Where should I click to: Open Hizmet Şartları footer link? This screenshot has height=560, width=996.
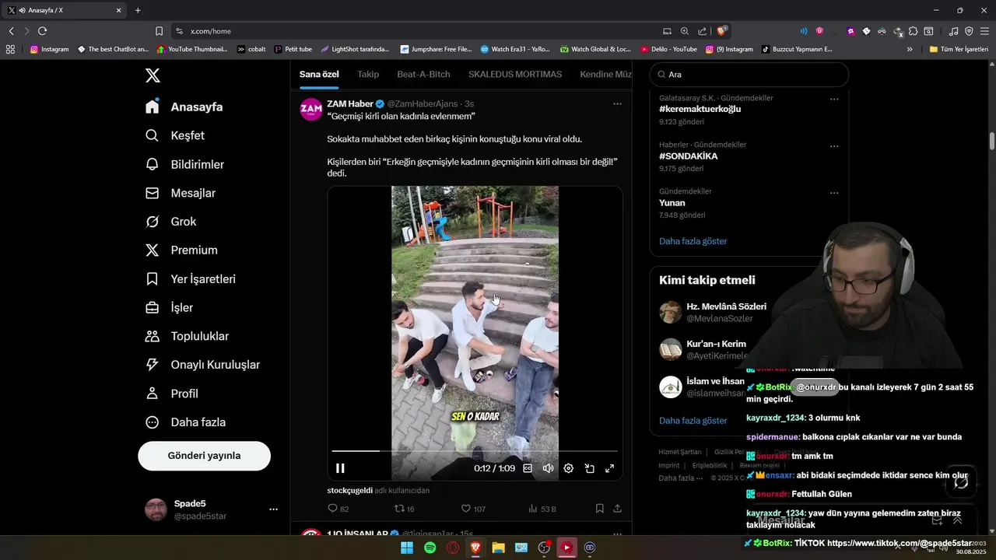point(679,452)
